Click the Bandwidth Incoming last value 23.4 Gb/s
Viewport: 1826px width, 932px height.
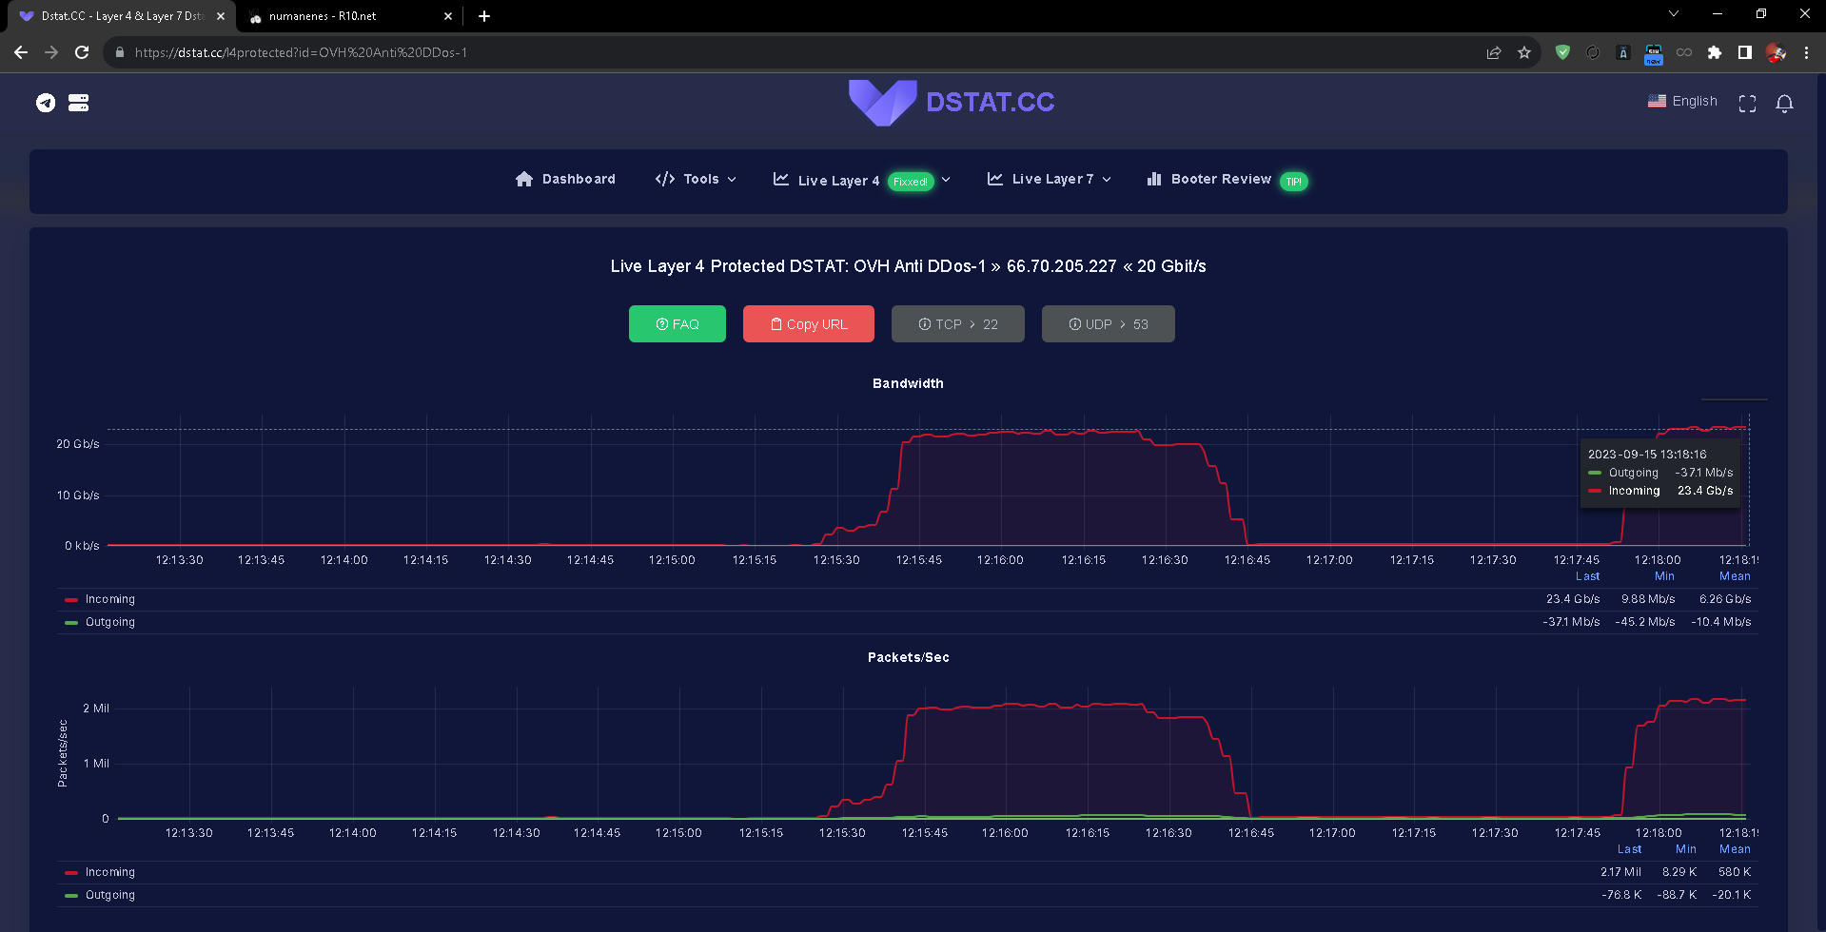pyautogui.click(x=1573, y=599)
